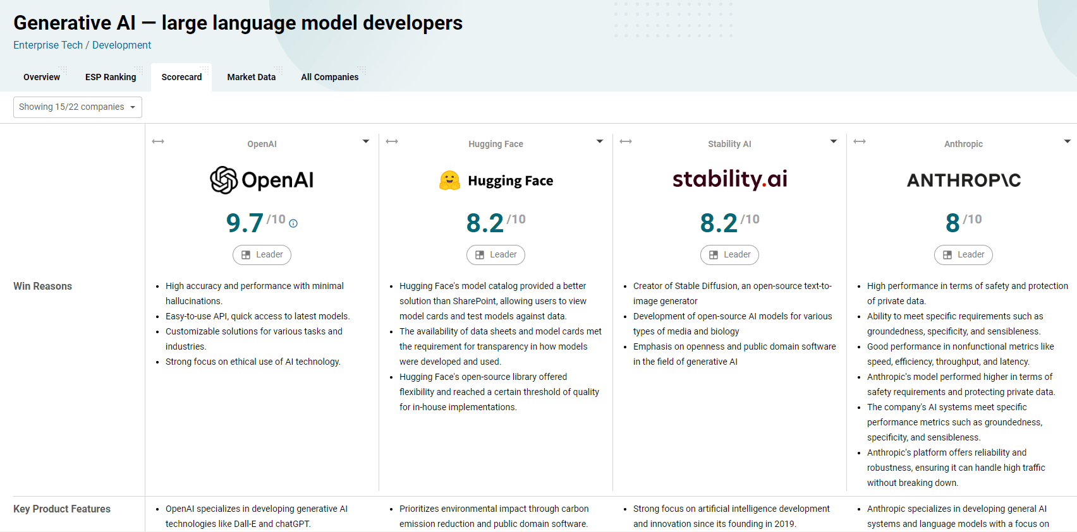1077x532 pixels.
Task: Expand the Hugging Face column dropdown arrow
Action: [x=600, y=141]
